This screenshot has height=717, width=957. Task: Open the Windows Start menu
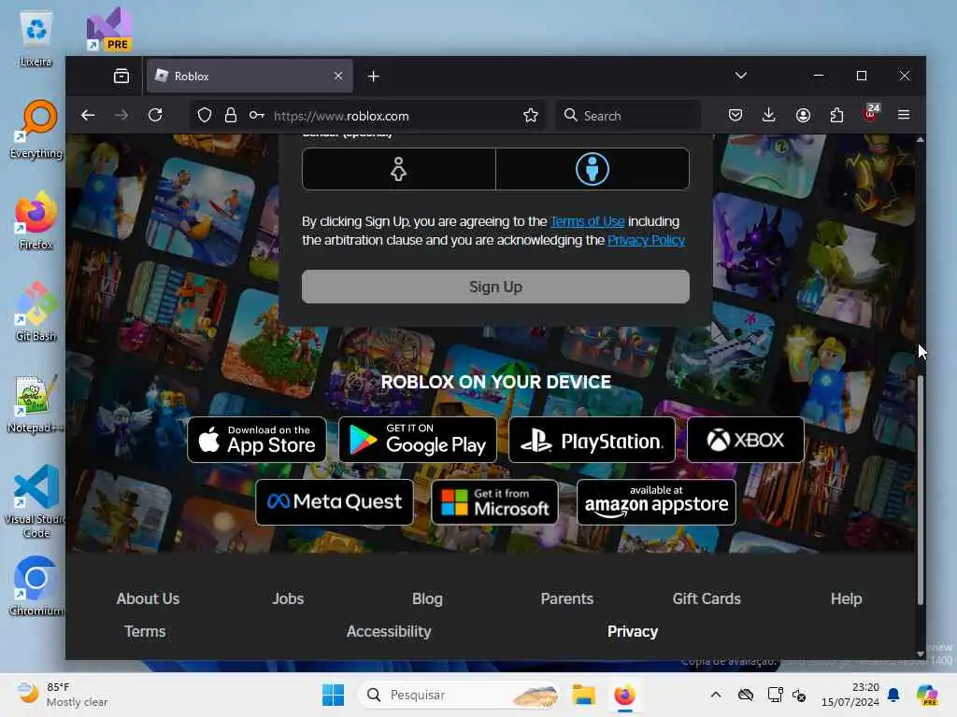tap(334, 695)
